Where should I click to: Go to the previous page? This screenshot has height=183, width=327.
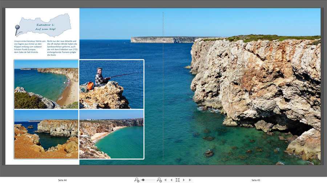pos(171,180)
